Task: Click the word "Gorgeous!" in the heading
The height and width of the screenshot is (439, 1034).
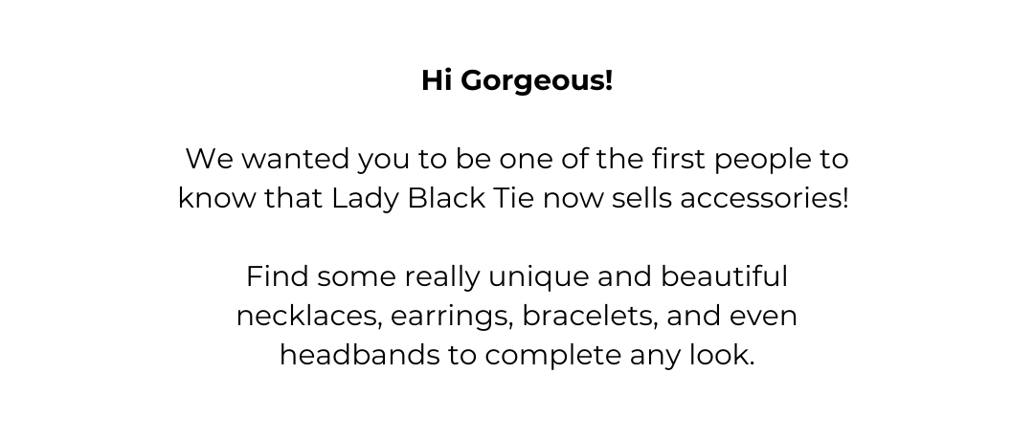Action: click(537, 81)
